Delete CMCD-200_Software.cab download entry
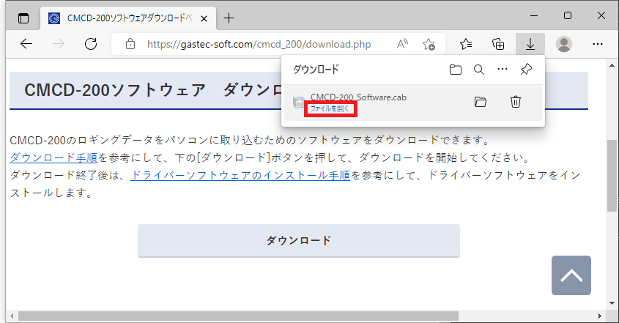Screen dimensions: 619x323 pyautogui.click(x=516, y=102)
